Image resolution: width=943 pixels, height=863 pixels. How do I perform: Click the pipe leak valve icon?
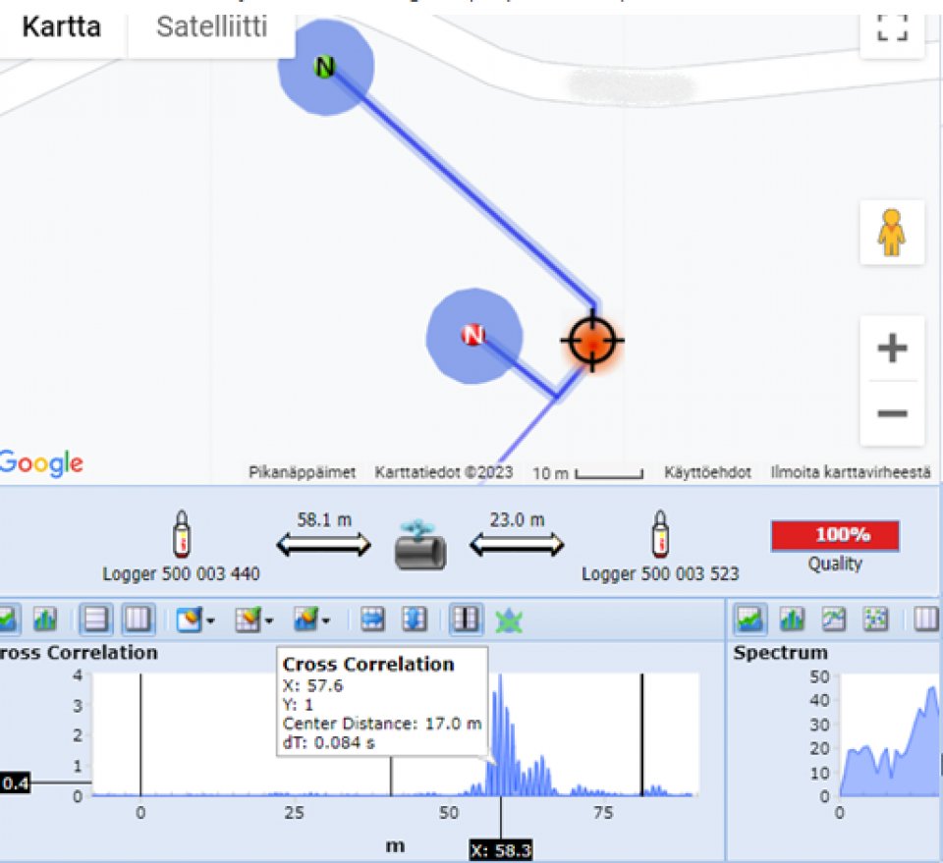(419, 545)
